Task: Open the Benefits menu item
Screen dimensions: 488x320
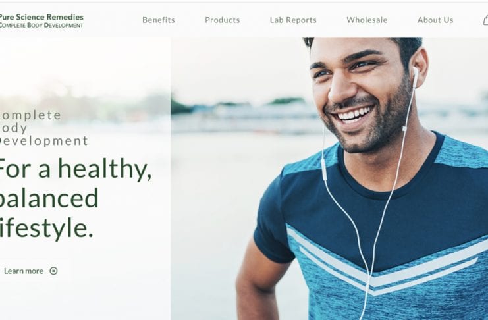Action: pyautogui.click(x=159, y=20)
